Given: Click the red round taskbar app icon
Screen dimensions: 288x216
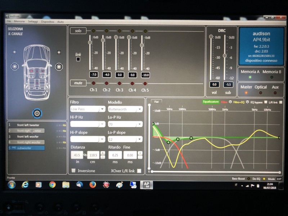Looking at the screenshot, I should pos(106,185).
